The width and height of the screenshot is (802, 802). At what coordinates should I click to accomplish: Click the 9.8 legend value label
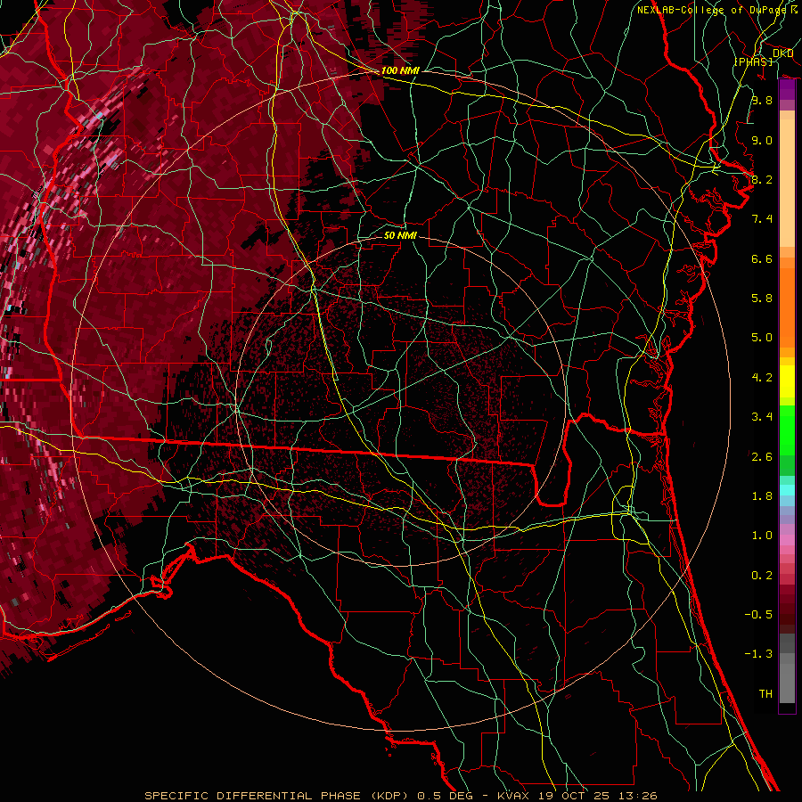(x=761, y=101)
